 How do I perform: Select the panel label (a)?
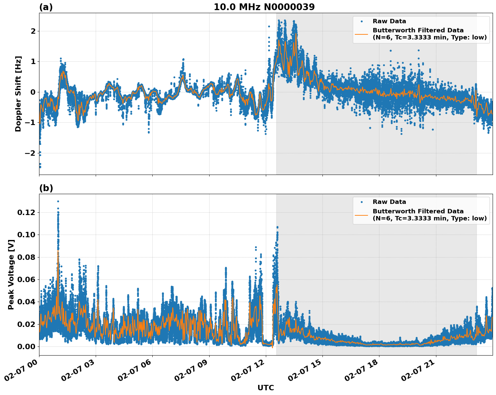coord(46,6)
